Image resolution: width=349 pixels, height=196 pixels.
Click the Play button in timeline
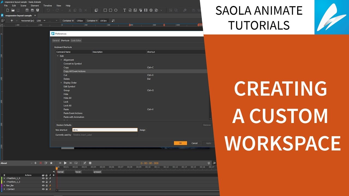click(x=65, y=163)
